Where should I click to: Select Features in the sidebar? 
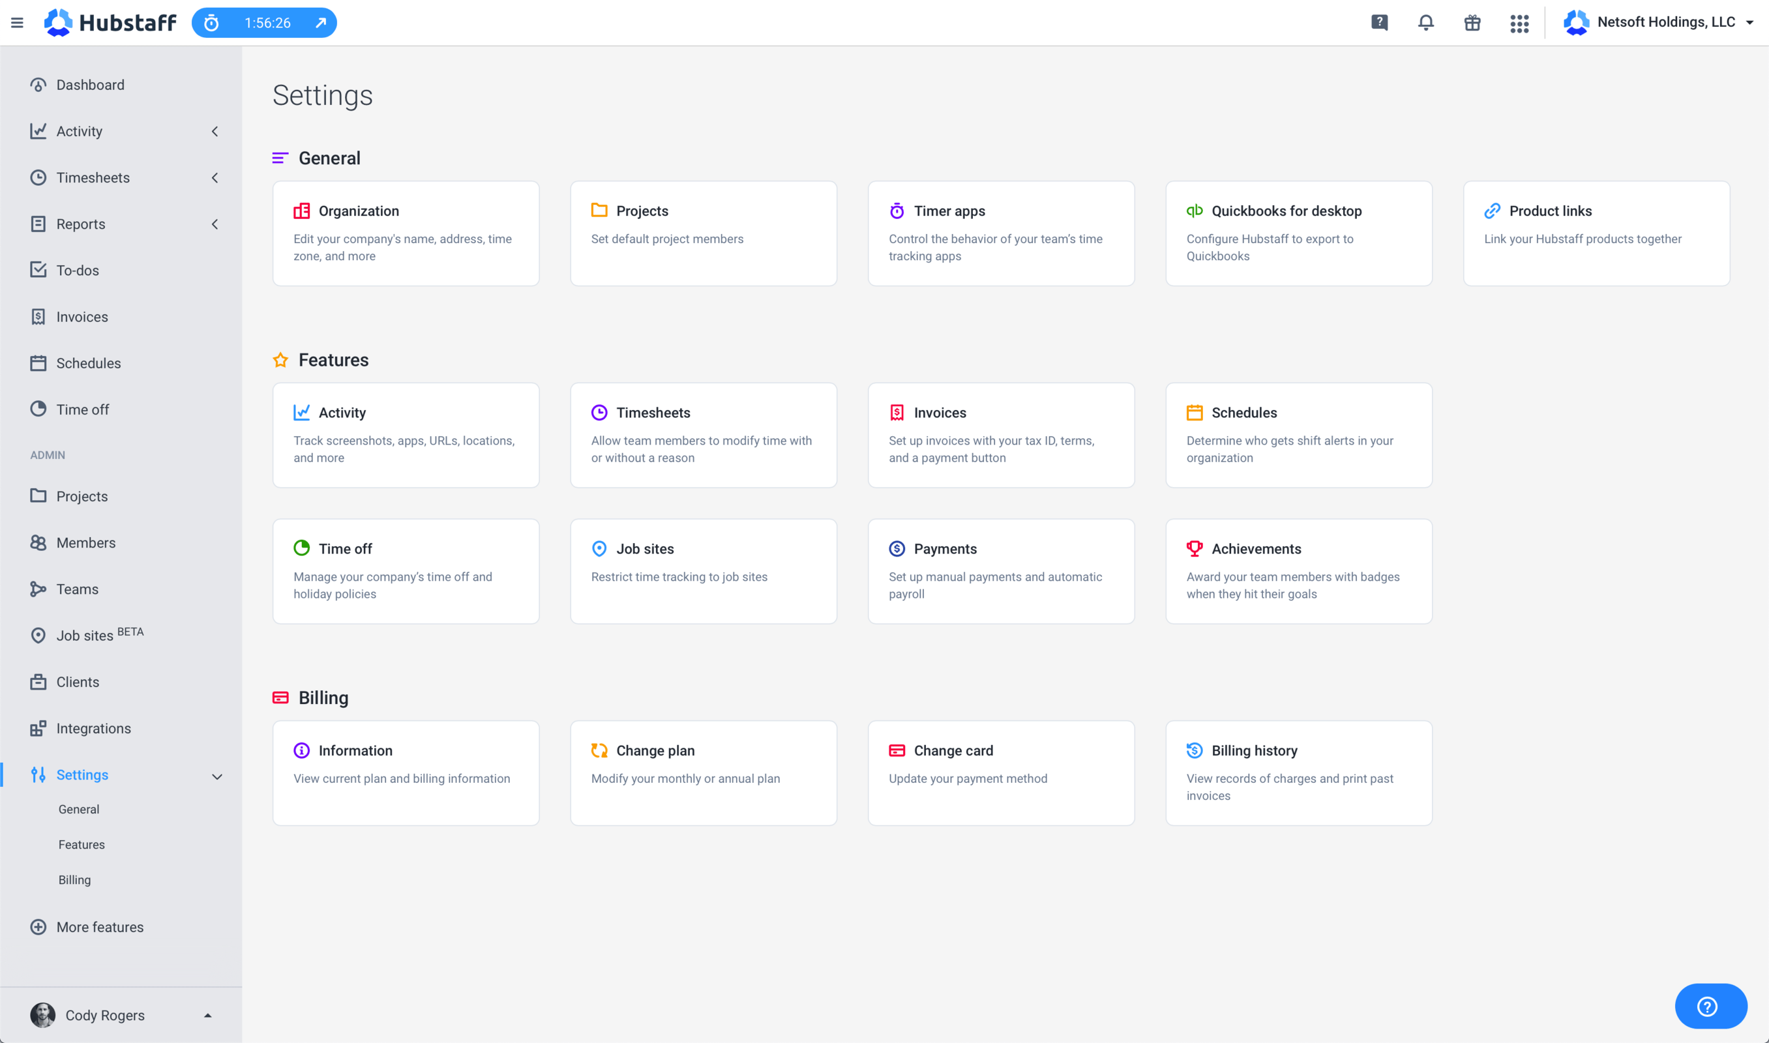click(82, 844)
